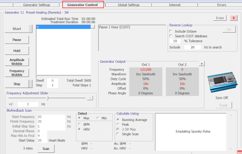
Task: Toggle the 2 DP Max checkbox
Action: [118, 129]
